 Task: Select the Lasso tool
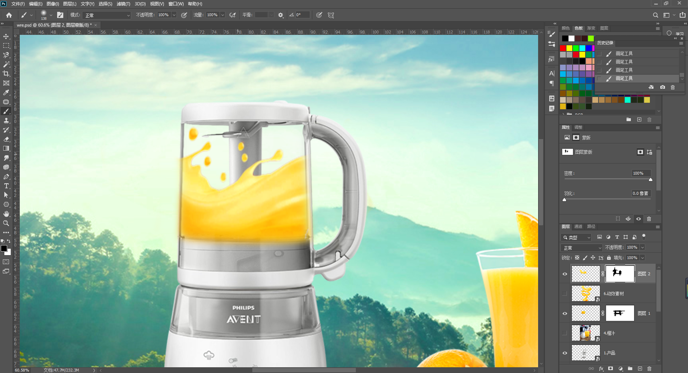(x=6, y=55)
